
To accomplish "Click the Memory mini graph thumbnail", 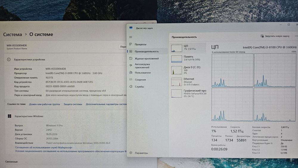I will (x=176, y=59).
